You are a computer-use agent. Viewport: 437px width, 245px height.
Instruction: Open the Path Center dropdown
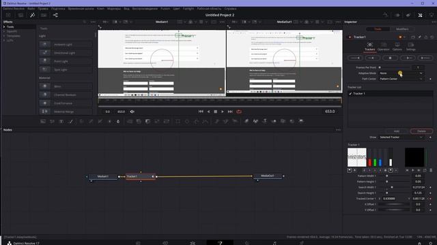click(x=401, y=79)
